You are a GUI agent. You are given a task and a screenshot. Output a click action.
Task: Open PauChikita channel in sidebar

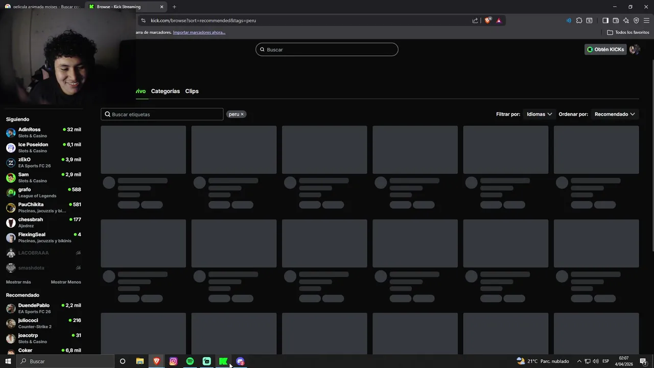pos(43,208)
